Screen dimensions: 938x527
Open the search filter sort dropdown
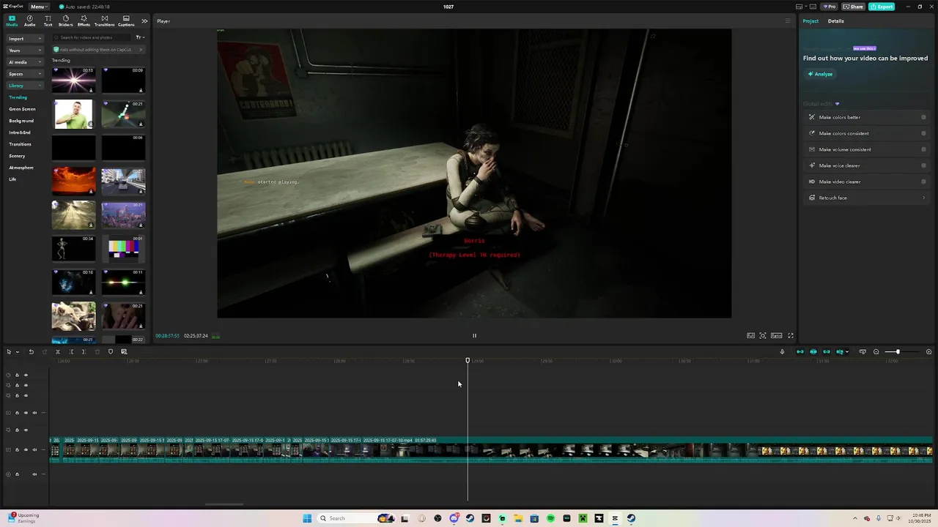tap(140, 37)
